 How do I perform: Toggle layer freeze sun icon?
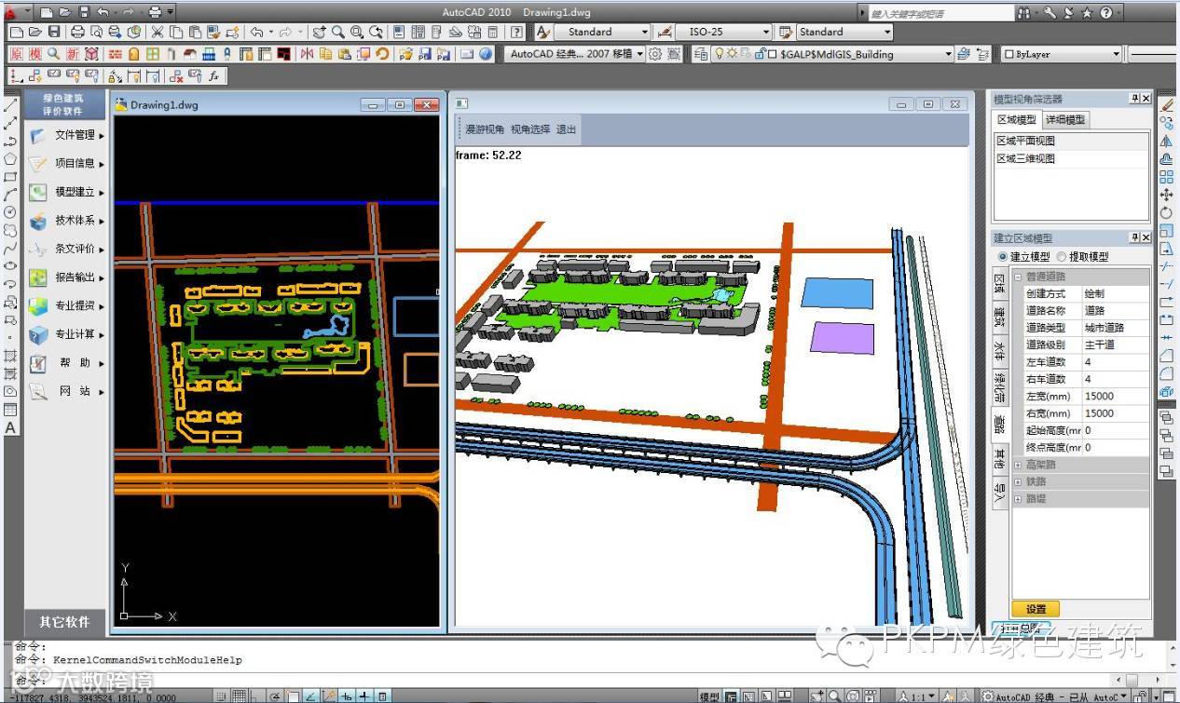point(732,54)
